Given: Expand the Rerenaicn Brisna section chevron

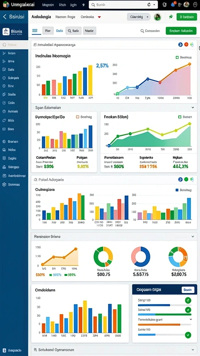Looking at the screenshot, I should [193, 236].
